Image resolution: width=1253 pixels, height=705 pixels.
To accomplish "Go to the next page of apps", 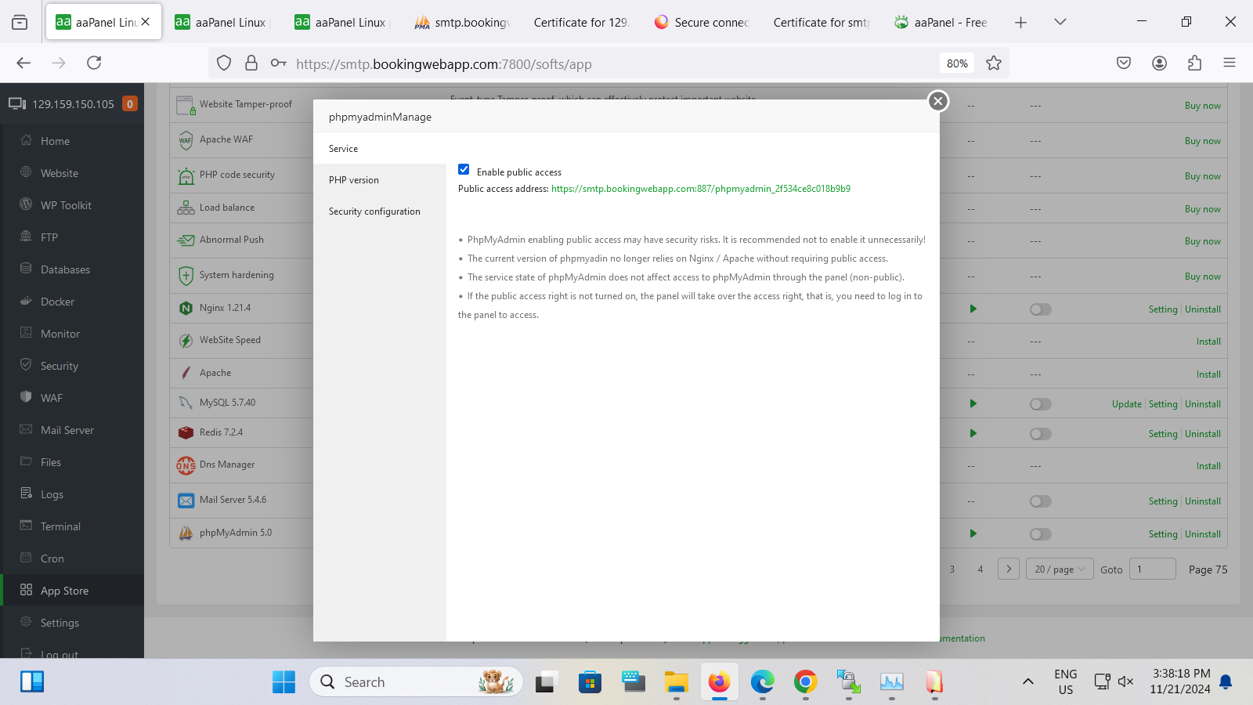I will 1009,569.
